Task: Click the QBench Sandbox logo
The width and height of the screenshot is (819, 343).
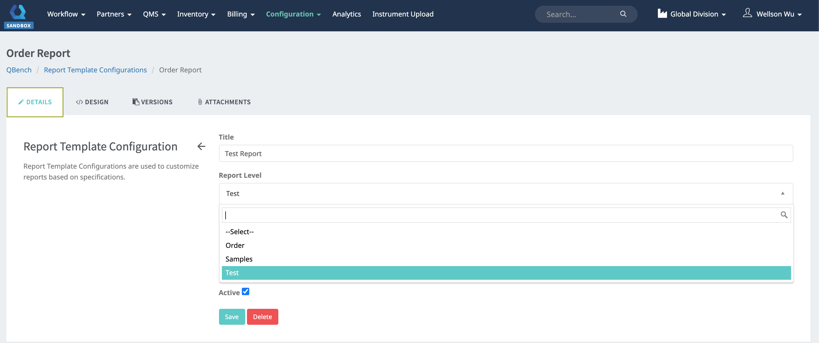Action: coord(18,16)
